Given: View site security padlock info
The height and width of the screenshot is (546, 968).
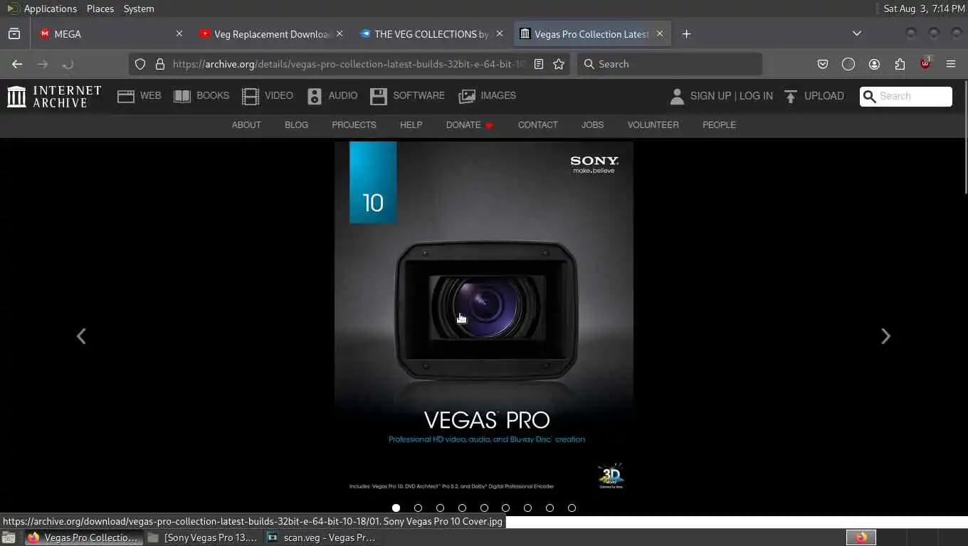Looking at the screenshot, I should tap(160, 64).
